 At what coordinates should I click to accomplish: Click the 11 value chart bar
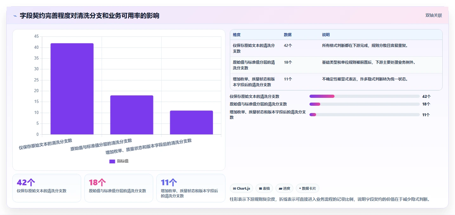point(191,123)
